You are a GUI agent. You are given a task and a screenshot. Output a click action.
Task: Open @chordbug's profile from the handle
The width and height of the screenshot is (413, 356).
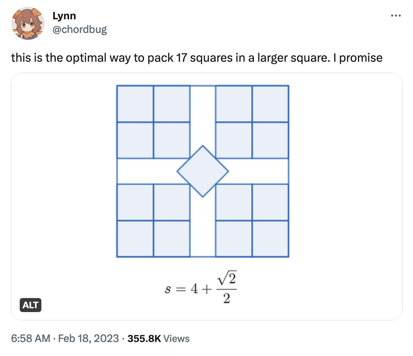pyautogui.click(x=80, y=30)
